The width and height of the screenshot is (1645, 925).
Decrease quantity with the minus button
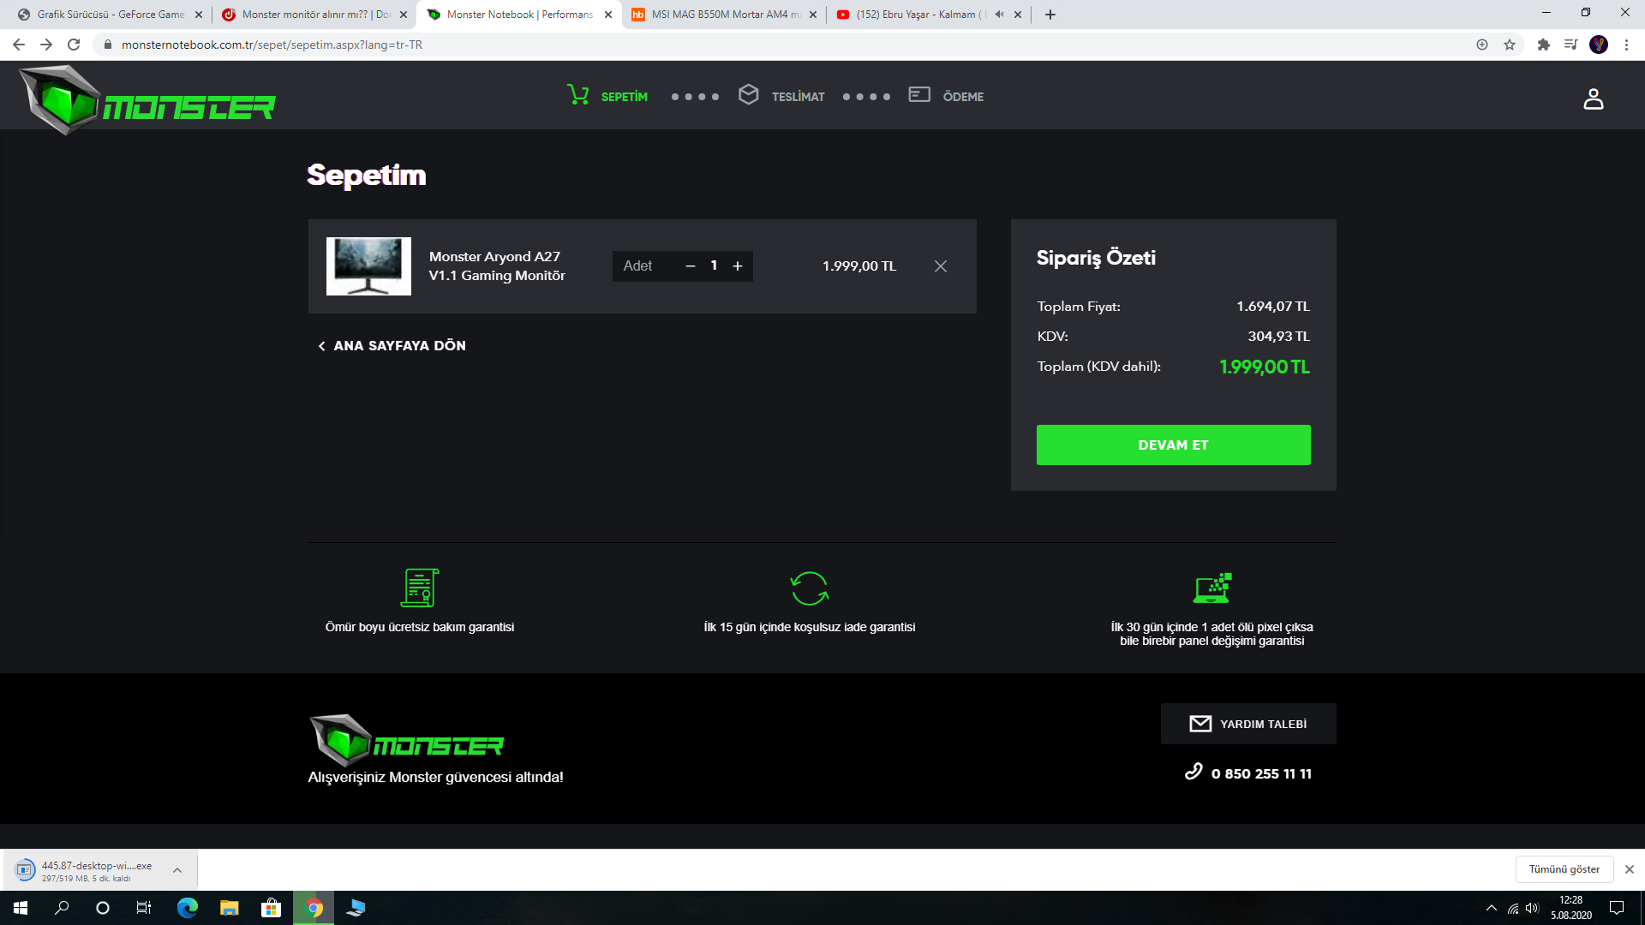(691, 266)
